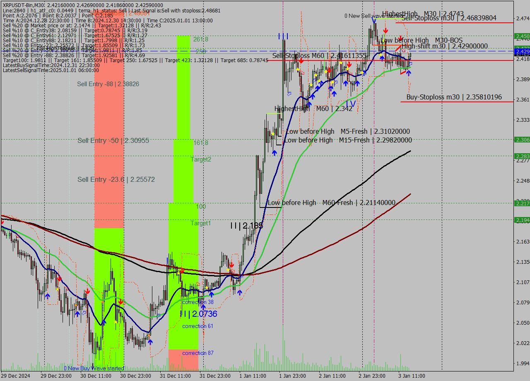Click the blue 2.429 current price tag
Screen dimensions: 530x381
pyautogui.click(x=522, y=52)
